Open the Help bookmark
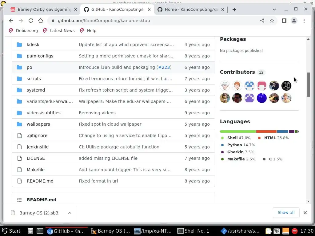 pyautogui.click(x=88, y=30)
